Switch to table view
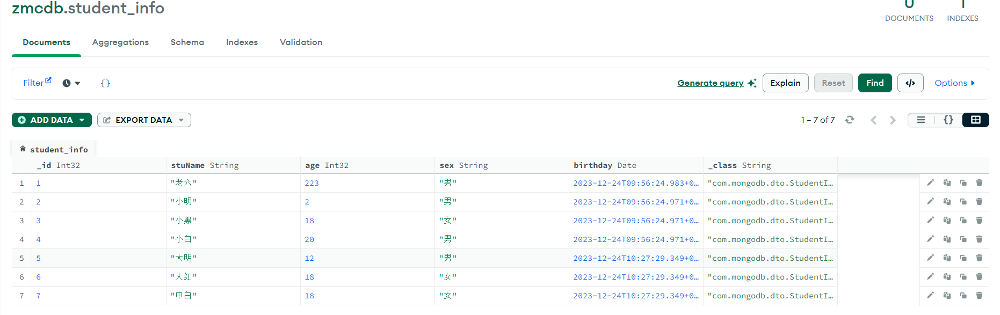The height and width of the screenshot is (315, 1000). 976,120
